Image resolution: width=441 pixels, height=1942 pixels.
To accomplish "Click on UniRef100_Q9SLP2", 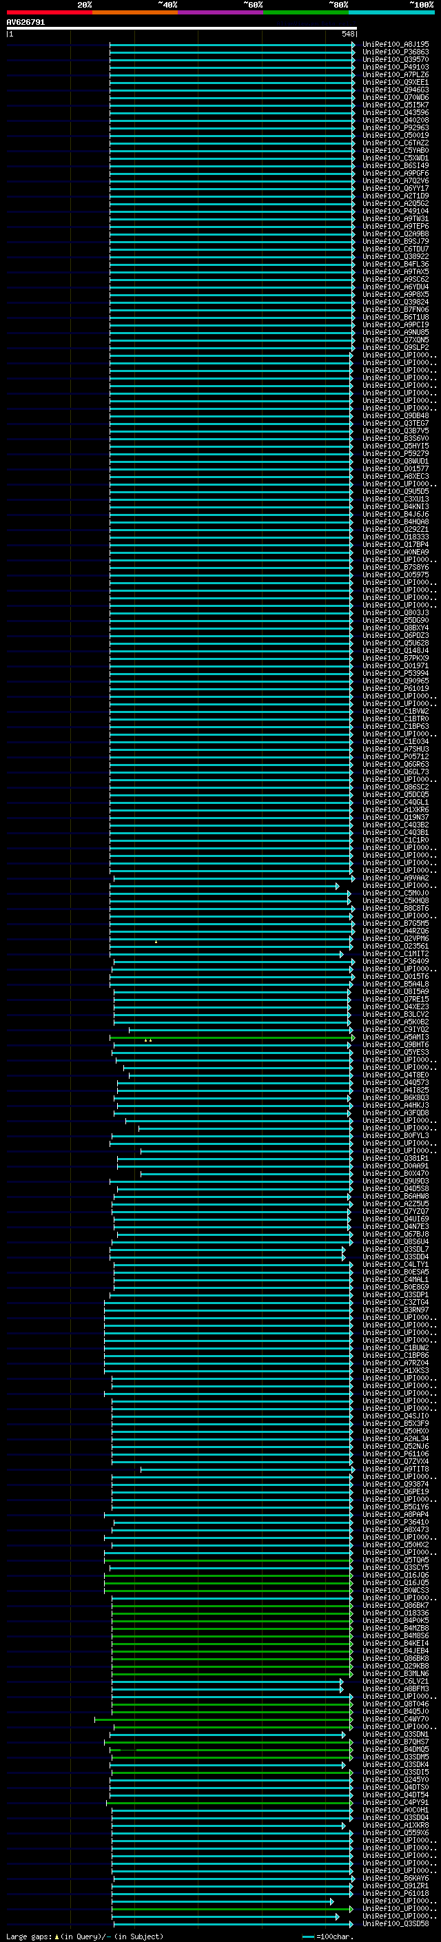I will pyautogui.click(x=396, y=347).
